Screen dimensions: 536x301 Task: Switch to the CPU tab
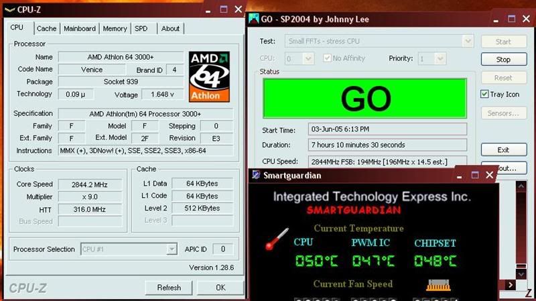click(x=17, y=27)
